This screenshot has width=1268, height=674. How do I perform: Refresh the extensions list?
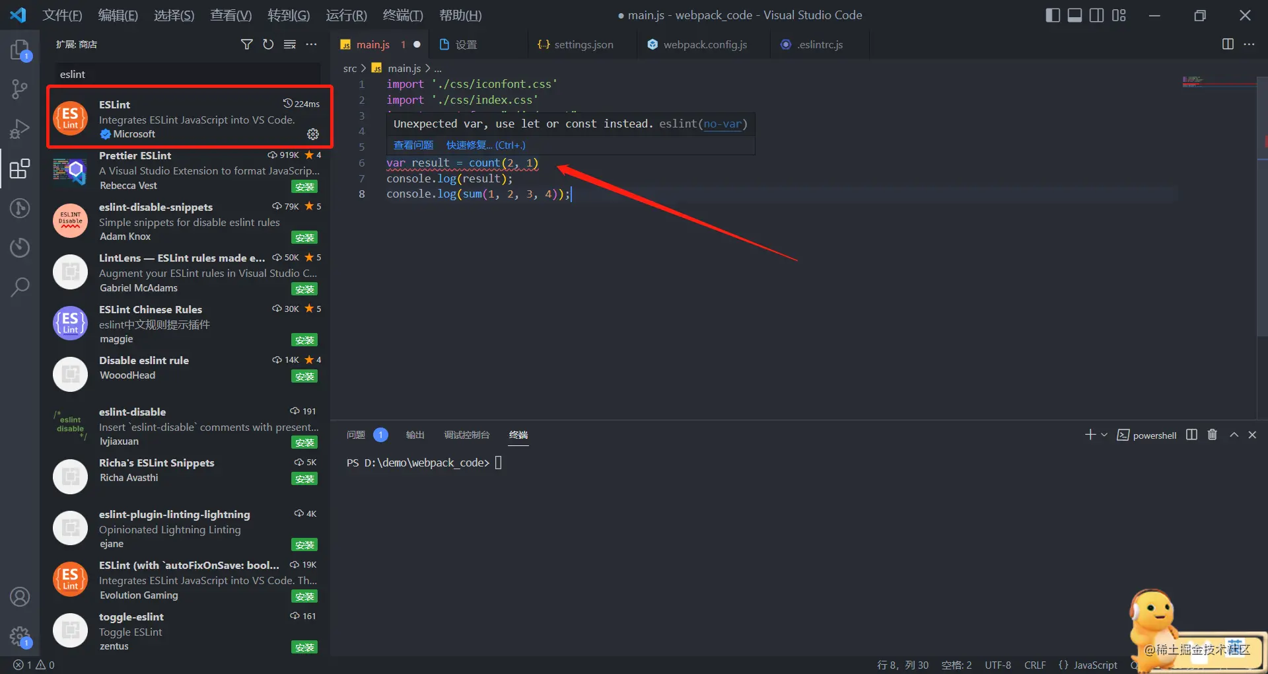pos(268,44)
